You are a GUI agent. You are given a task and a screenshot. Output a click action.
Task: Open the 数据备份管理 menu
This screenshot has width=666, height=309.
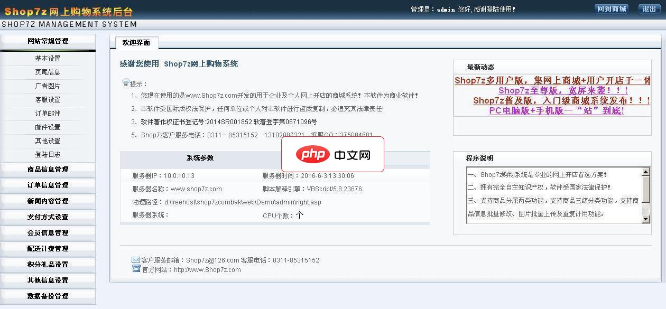point(48,296)
